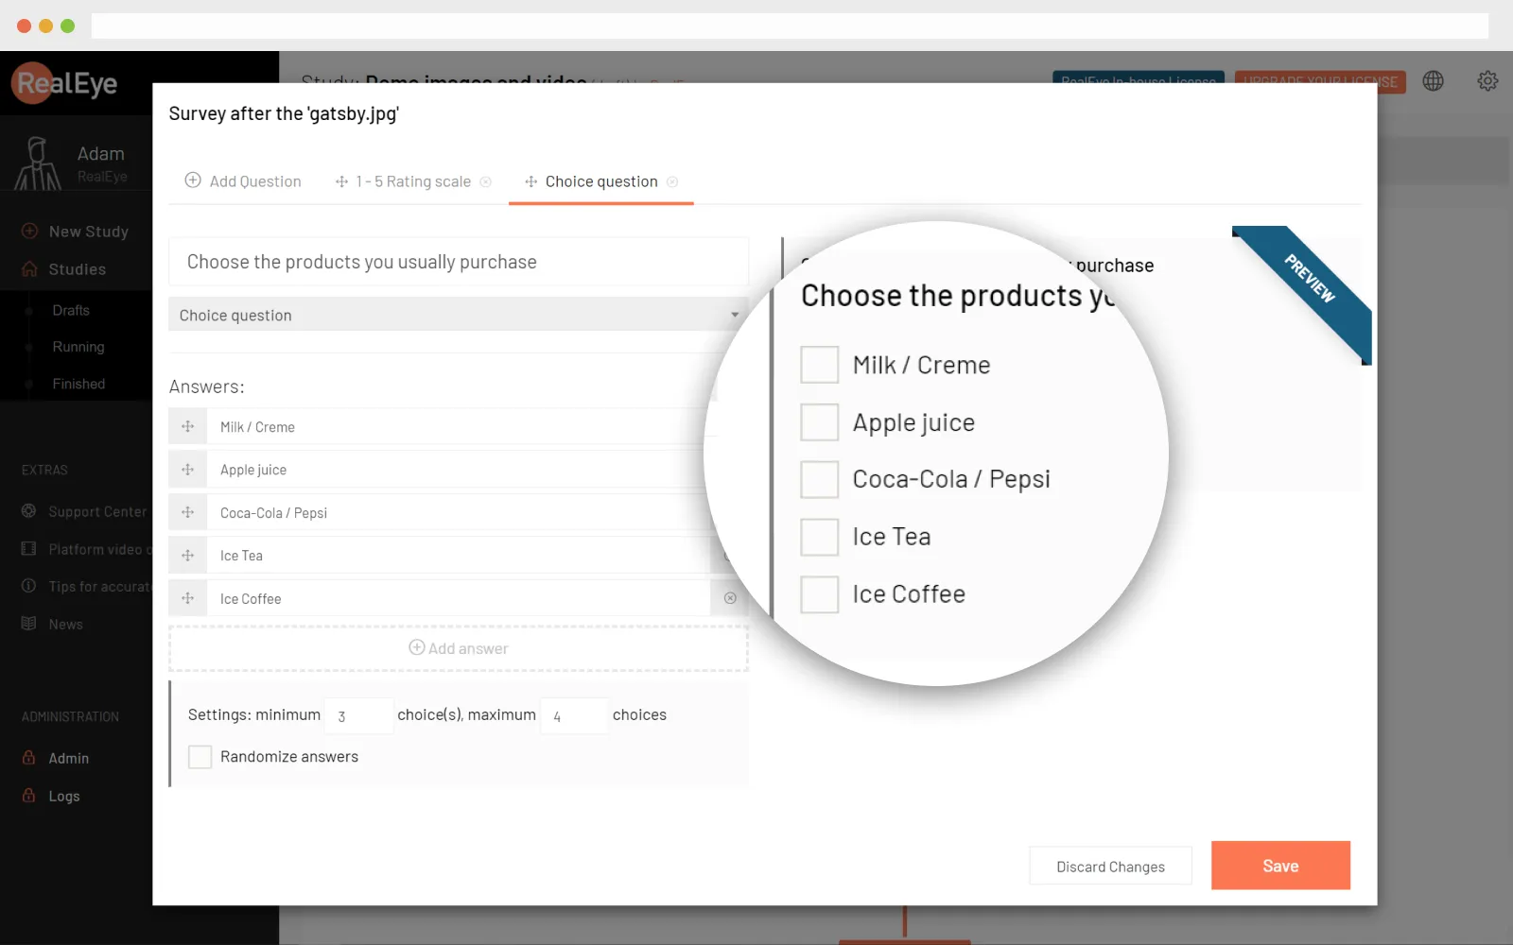Check the Apple juice preview option

pos(819,422)
